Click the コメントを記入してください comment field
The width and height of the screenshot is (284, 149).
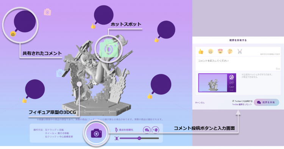click(238, 64)
